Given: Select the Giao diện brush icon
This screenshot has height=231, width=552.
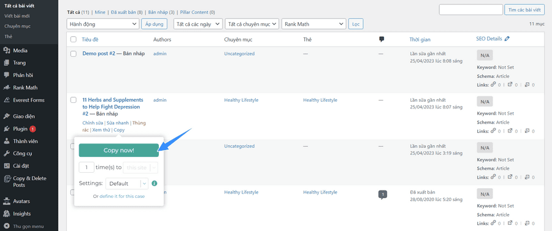Looking at the screenshot, I should pyautogui.click(x=6, y=116).
